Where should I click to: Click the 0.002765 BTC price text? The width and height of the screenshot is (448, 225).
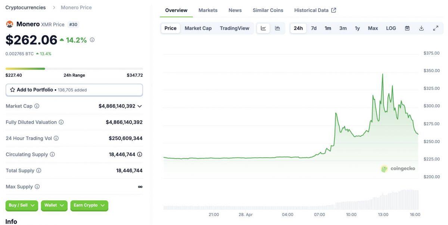click(x=19, y=54)
